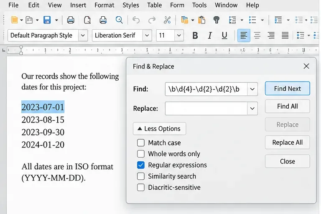Open the File menu
321x214 pixels.
pos(13,5)
